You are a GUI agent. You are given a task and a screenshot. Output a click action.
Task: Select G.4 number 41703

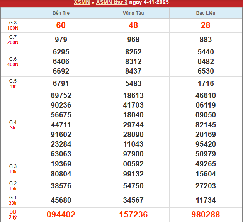tap(133, 105)
